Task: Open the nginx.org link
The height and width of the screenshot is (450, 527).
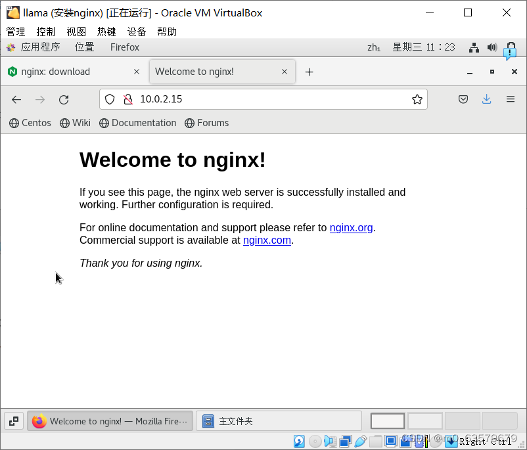Action: tap(351, 228)
